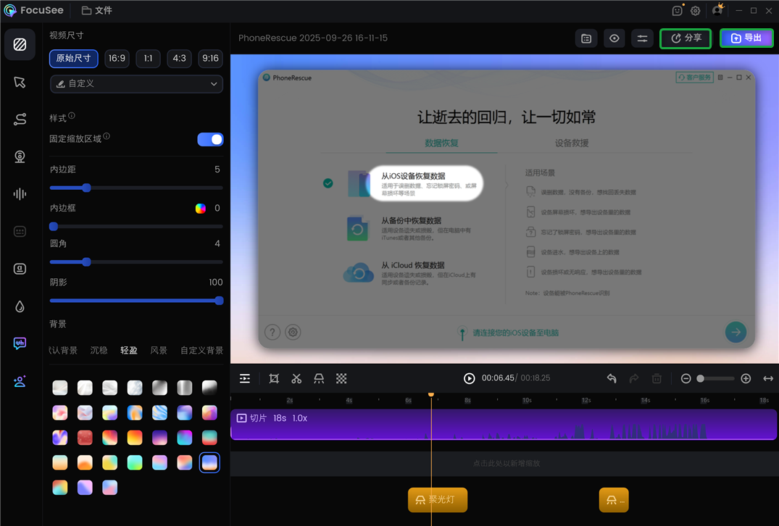The image size is (779, 526).
Task: Click the green checkmark on the video
Action: pos(328,183)
